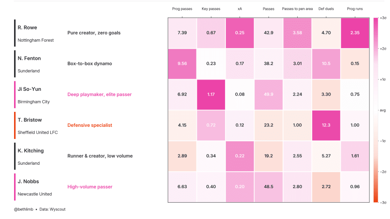
Task: Click the Prog passes column header
Action: pos(182,9)
